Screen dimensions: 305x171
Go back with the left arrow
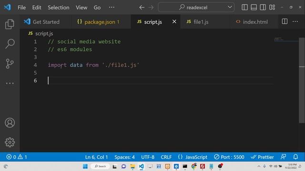[142, 8]
